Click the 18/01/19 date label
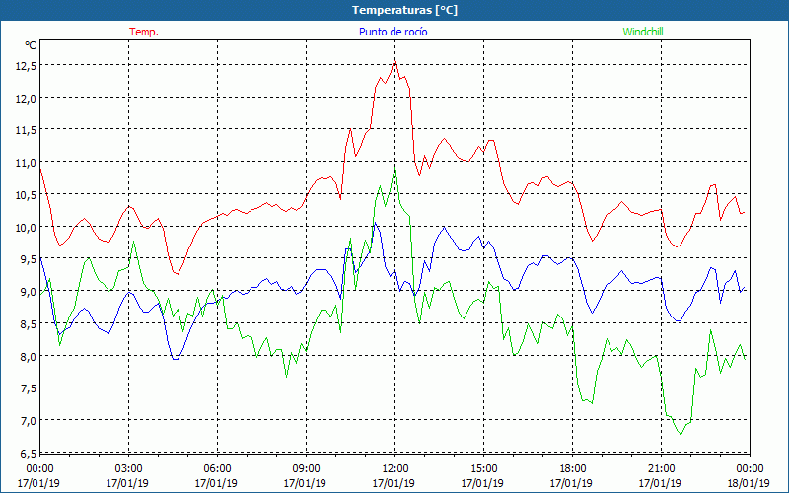Image resolution: width=789 pixels, height=493 pixels. point(749,483)
